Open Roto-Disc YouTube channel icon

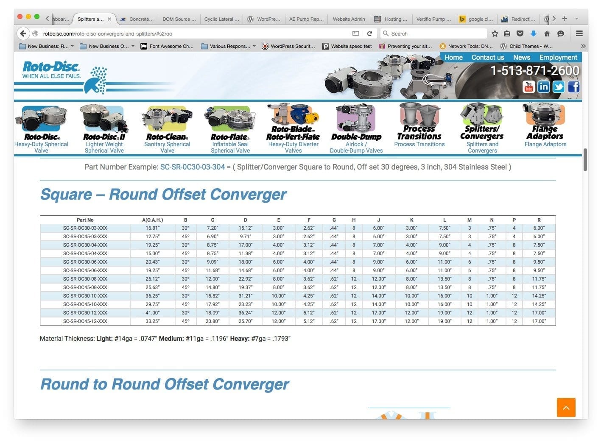[x=528, y=86]
